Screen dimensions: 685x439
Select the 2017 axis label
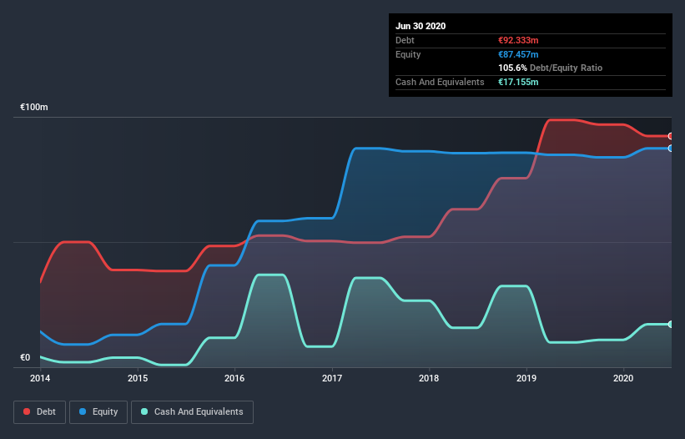point(332,378)
